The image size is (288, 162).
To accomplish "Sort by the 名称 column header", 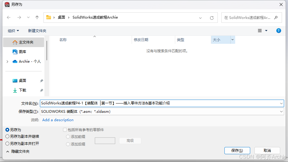I will pyautogui.click(x=63, y=40).
